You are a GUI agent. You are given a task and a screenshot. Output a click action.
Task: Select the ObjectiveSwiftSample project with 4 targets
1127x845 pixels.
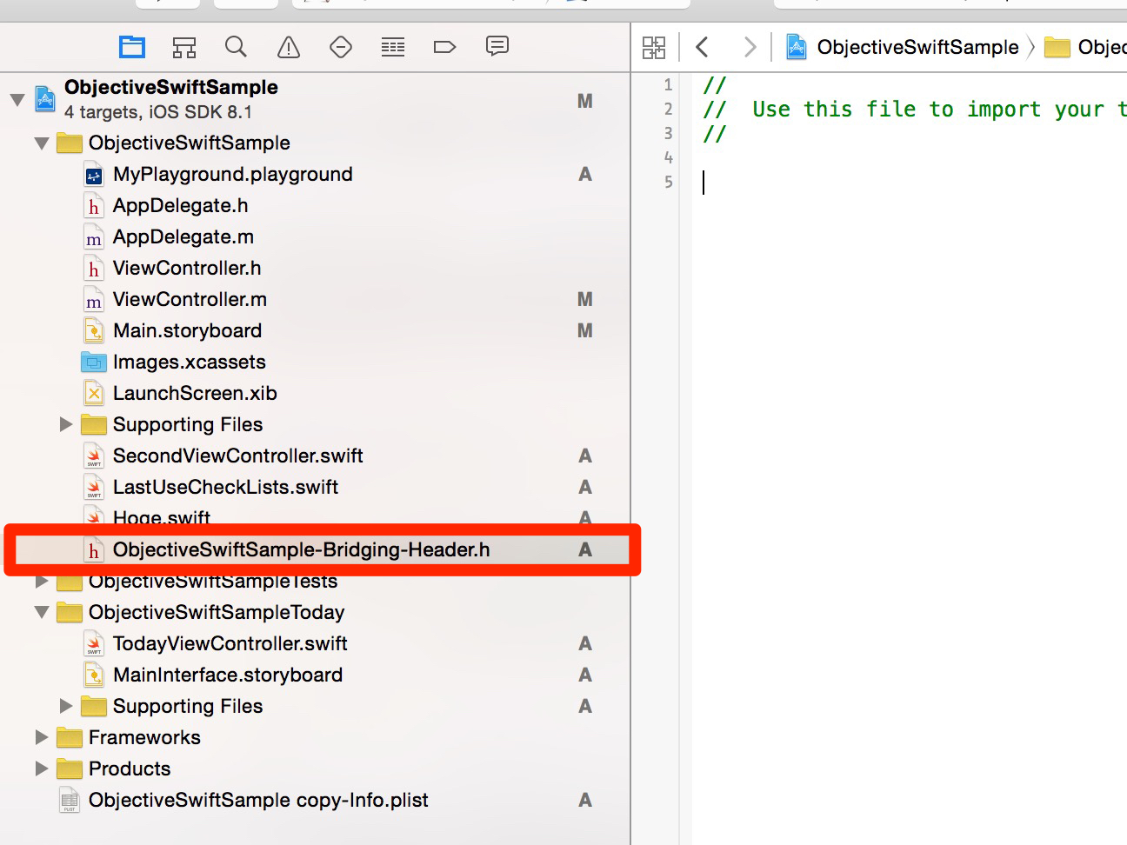tap(313, 99)
